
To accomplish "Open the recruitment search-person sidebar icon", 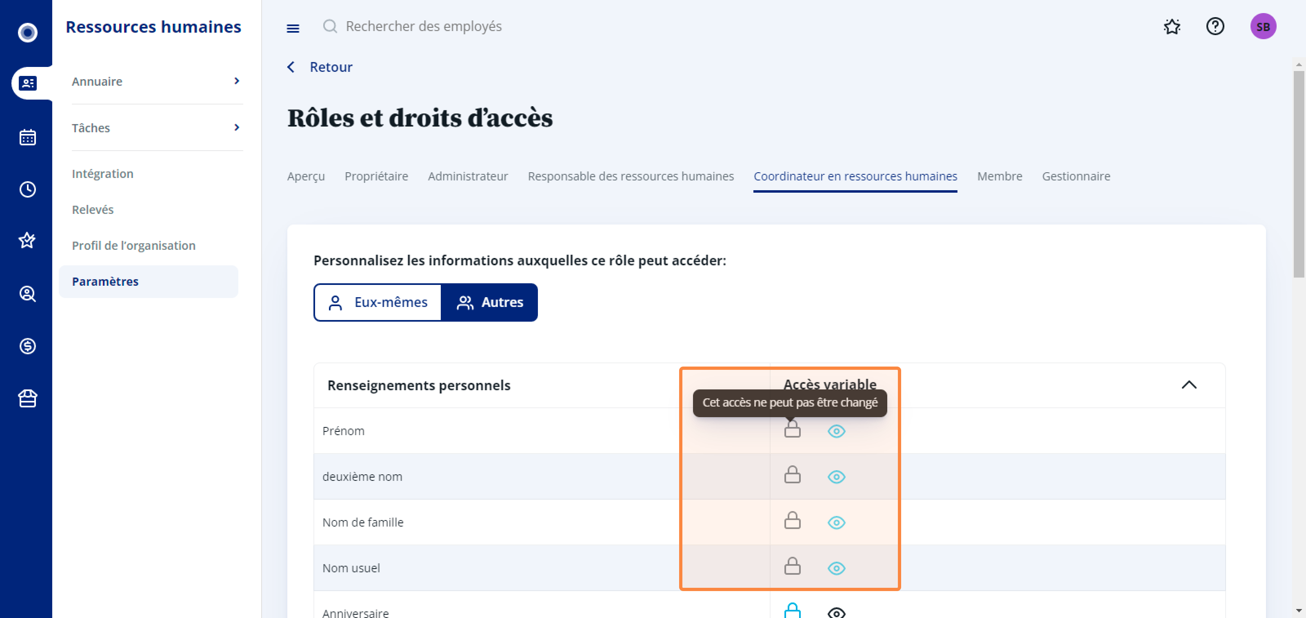I will [27, 293].
